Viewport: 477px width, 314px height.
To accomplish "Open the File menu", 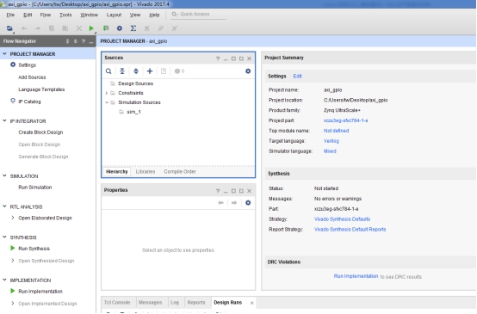I will click(10, 15).
